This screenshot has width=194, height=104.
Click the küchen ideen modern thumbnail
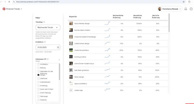coord(71,30)
